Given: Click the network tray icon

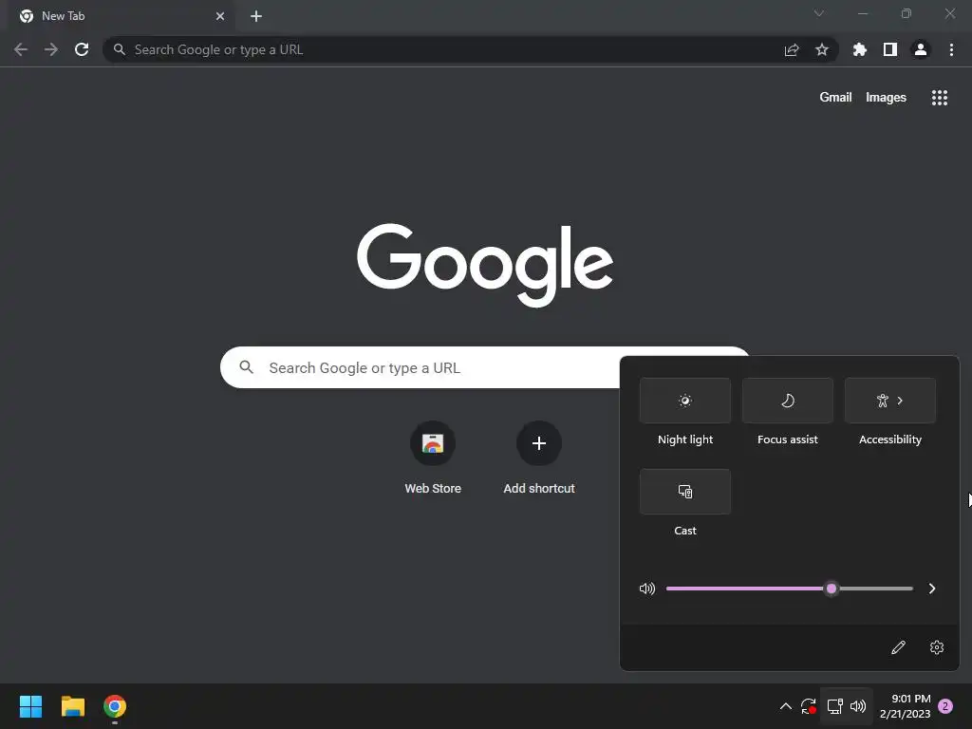Looking at the screenshot, I should tap(835, 706).
